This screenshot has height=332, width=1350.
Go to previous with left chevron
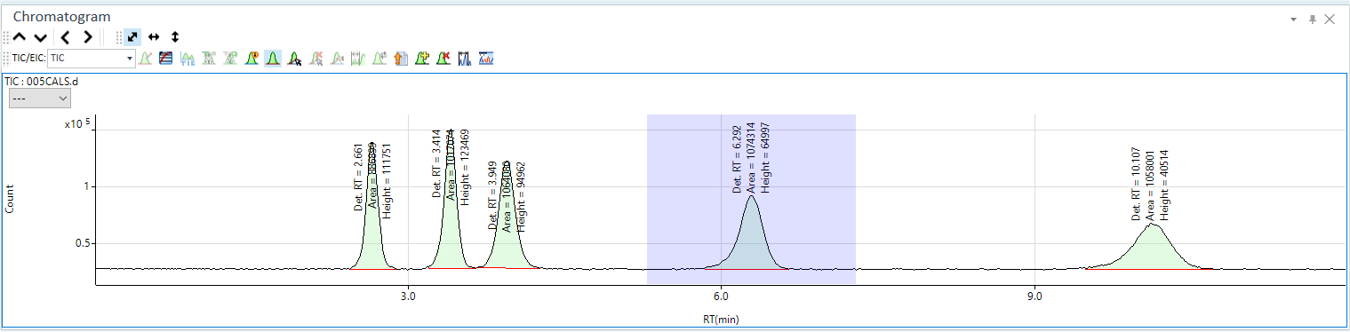(x=65, y=37)
